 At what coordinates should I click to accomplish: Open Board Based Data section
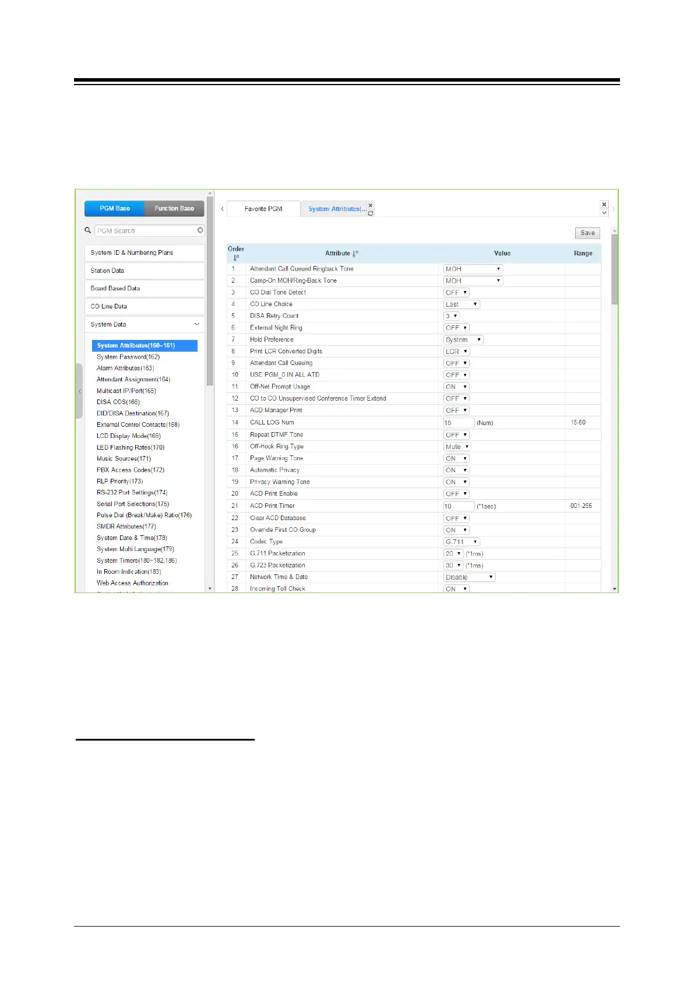coord(145,288)
